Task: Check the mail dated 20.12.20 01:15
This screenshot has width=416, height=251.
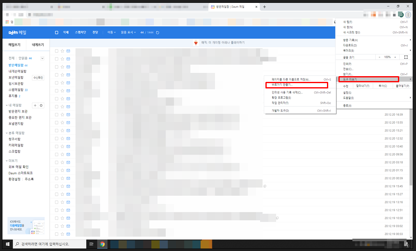Action: (x=57, y=170)
